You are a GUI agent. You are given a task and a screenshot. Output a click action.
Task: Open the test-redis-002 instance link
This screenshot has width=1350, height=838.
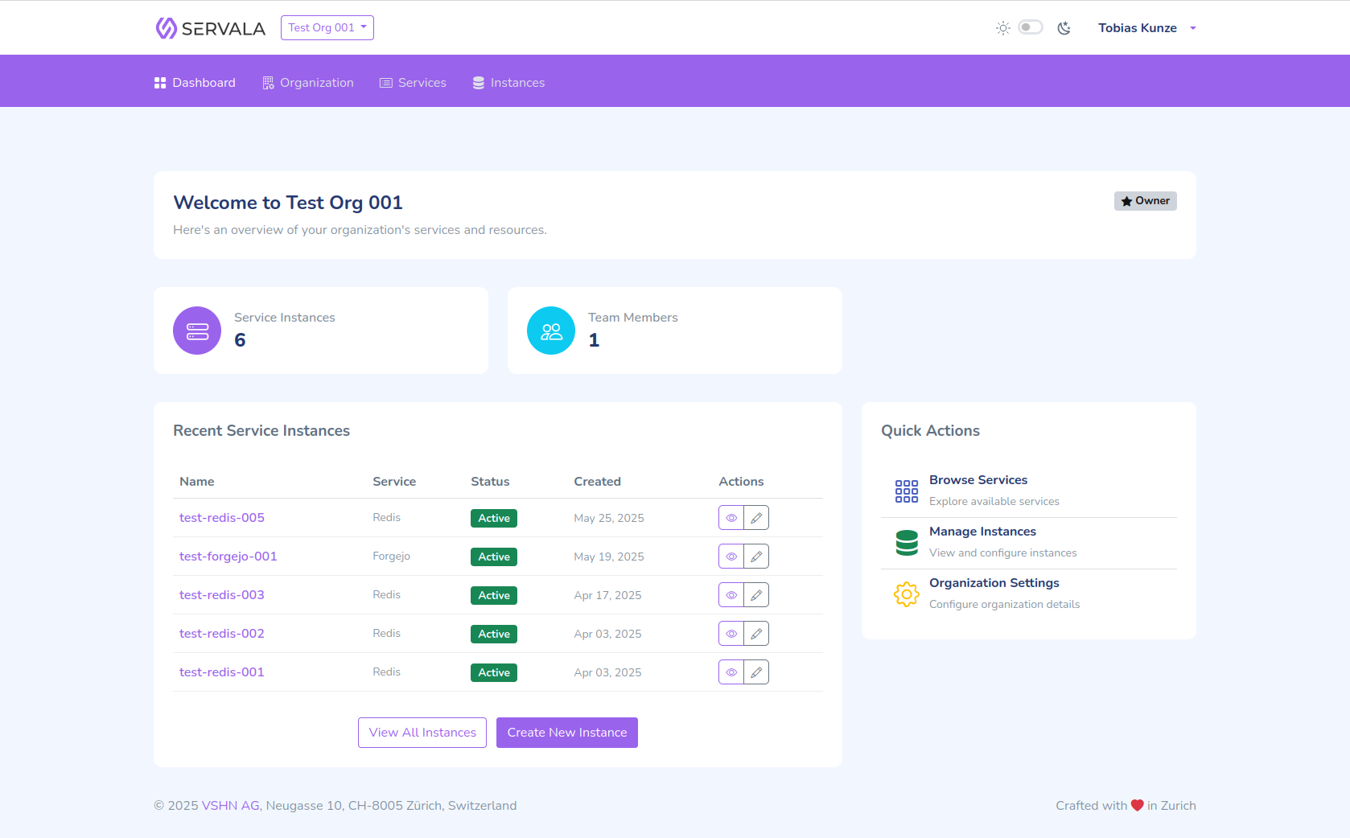[222, 634]
